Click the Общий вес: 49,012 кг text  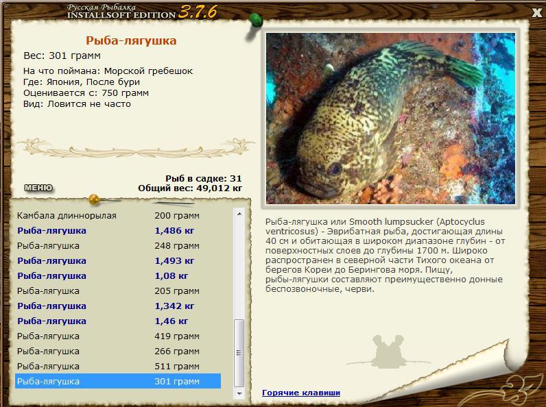(190, 188)
